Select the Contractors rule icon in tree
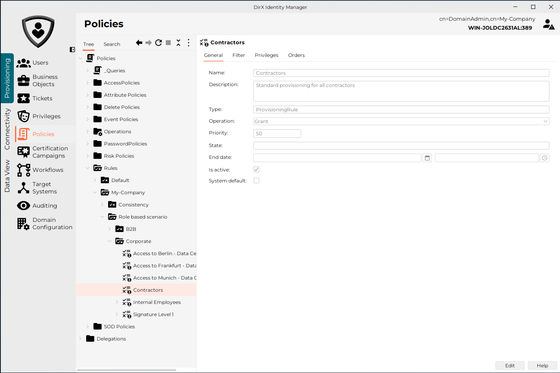 pos(127,290)
